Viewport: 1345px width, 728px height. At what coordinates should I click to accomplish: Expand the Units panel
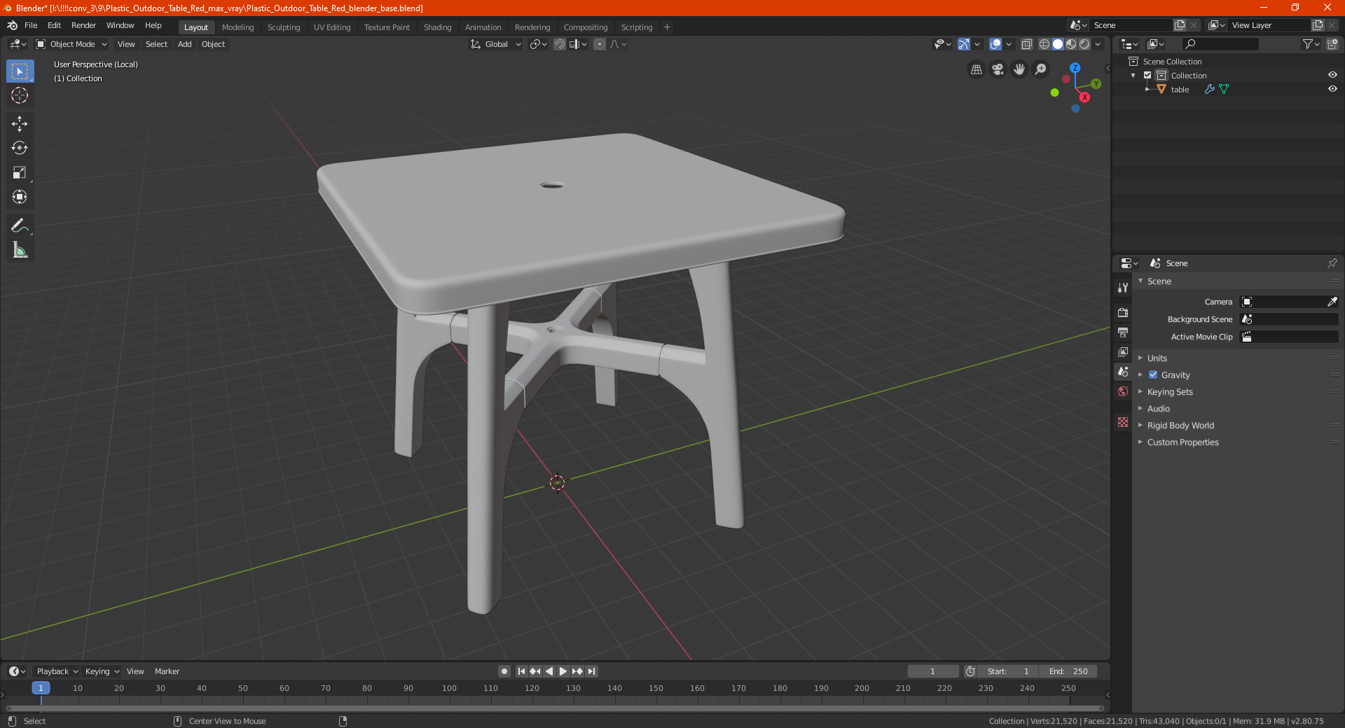click(1157, 358)
